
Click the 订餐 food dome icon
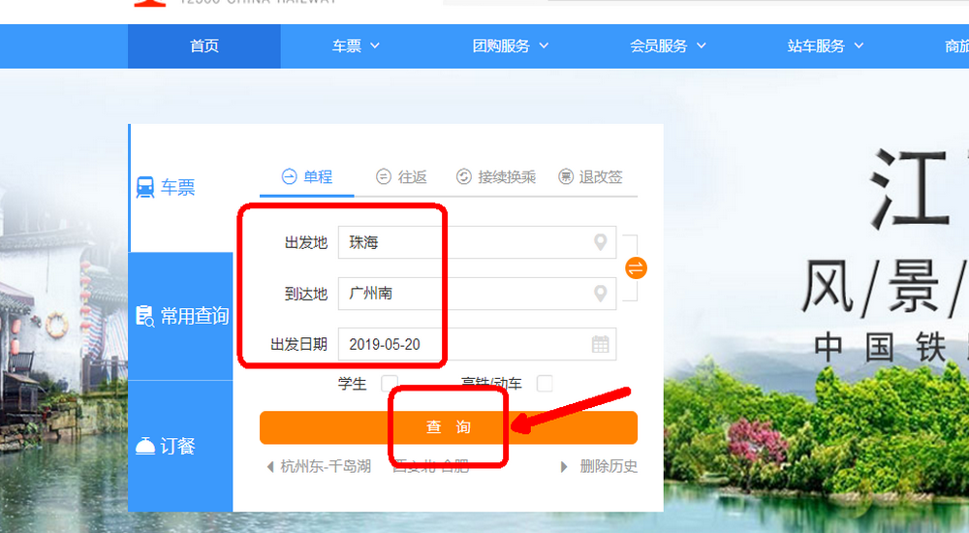144,446
